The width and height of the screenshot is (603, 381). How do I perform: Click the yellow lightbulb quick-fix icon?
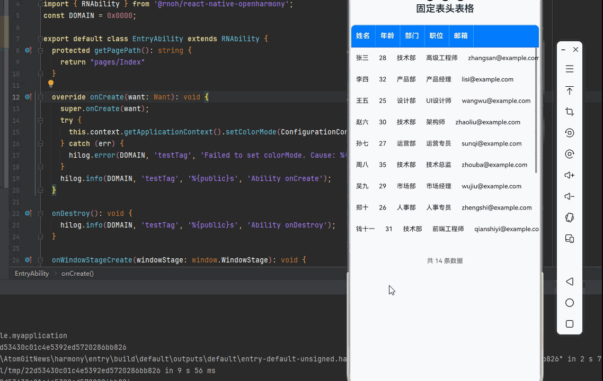51,84
